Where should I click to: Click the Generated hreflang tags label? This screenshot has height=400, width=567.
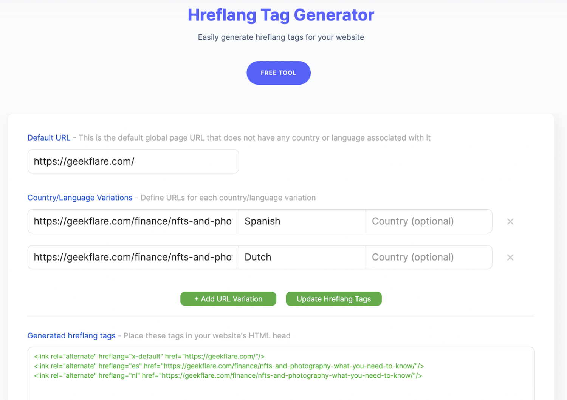(x=71, y=336)
